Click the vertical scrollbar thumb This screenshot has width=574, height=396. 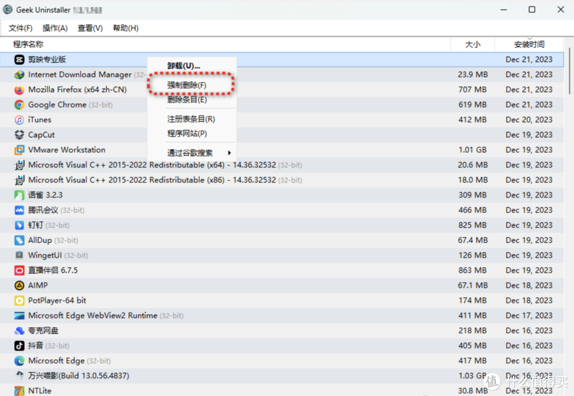click(569, 71)
